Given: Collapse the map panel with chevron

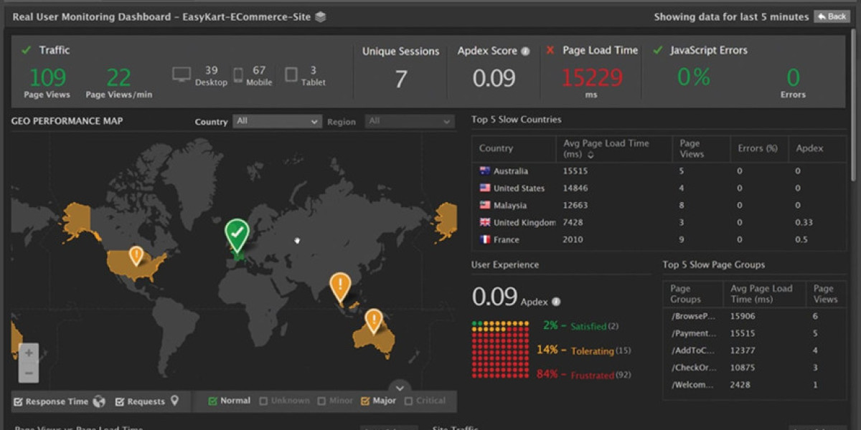Looking at the screenshot, I should pyautogui.click(x=400, y=387).
